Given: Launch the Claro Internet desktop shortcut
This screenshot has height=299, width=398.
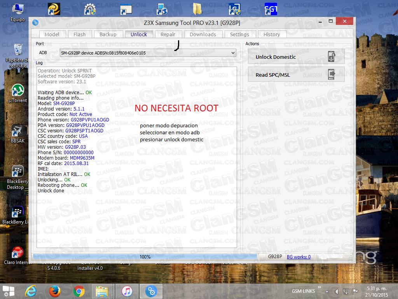Looking at the screenshot, I should pyautogui.click(x=17, y=255).
